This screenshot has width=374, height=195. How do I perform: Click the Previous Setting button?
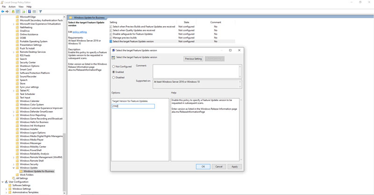click(193, 59)
